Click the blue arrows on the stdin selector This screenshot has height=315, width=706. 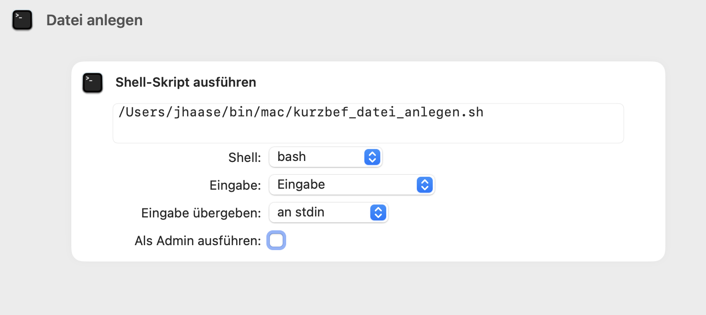[x=378, y=212]
